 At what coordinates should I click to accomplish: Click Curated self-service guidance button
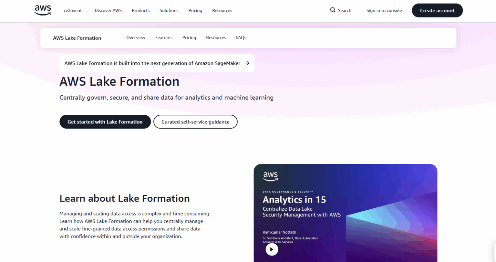pos(195,122)
